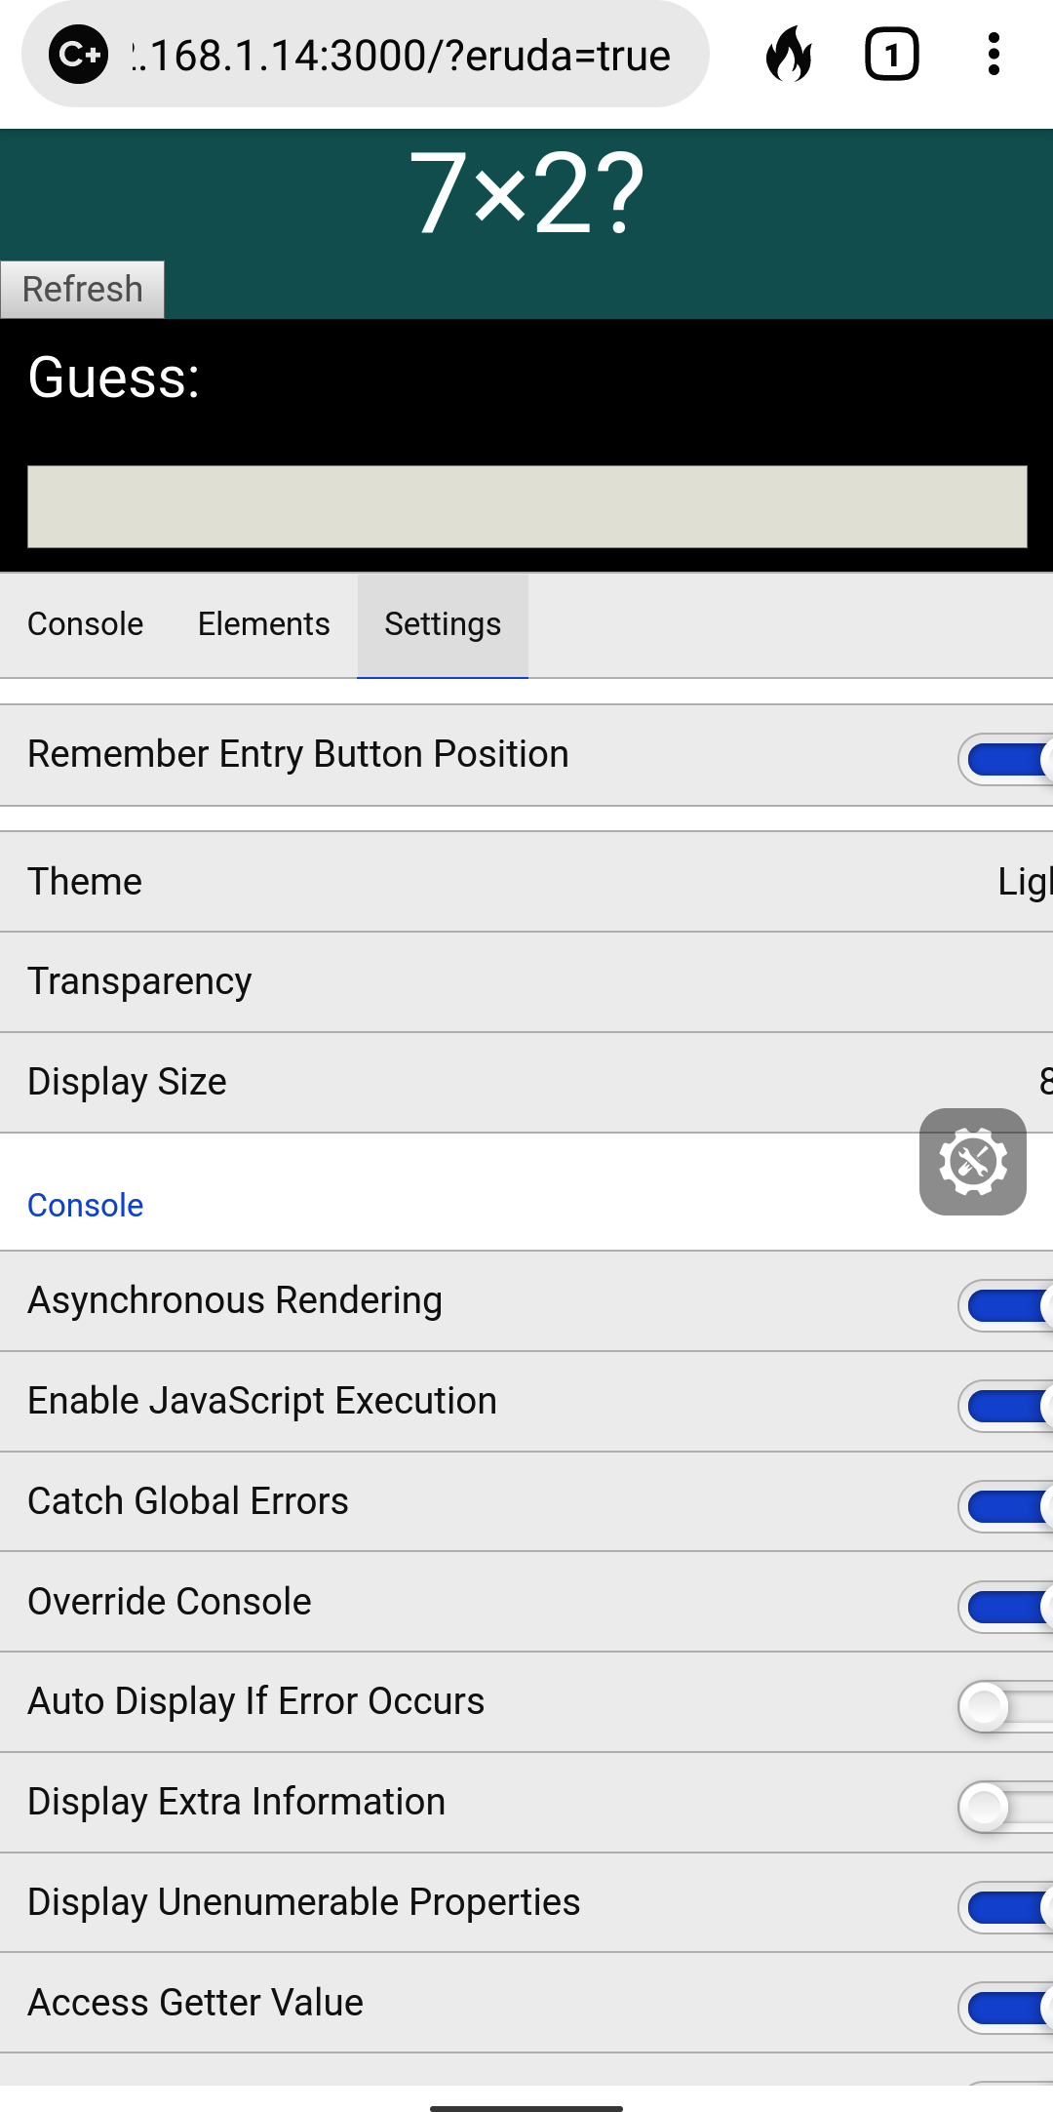Tap the Eruda floating gear entry button
This screenshot has height=2112, width=1053.
coord(972,1162)
